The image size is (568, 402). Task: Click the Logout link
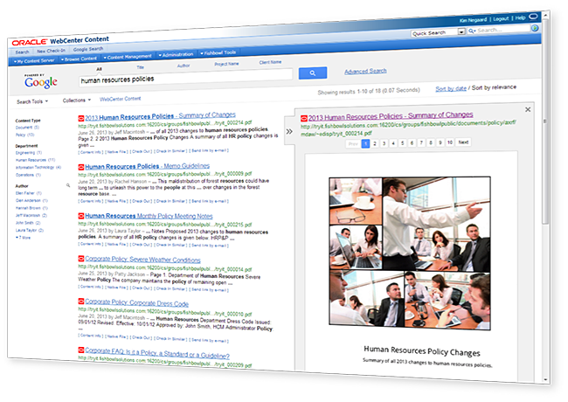click(x=501, y=18)
